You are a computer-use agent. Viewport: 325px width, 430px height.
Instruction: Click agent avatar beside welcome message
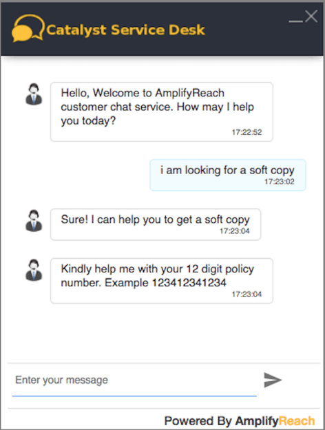pos(34,94)
